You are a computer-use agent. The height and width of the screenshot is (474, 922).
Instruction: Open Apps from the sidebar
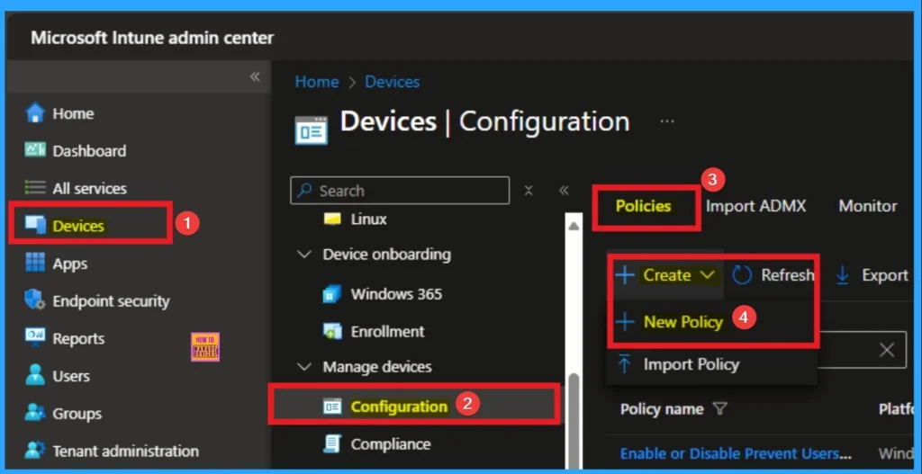pos(70,264)
